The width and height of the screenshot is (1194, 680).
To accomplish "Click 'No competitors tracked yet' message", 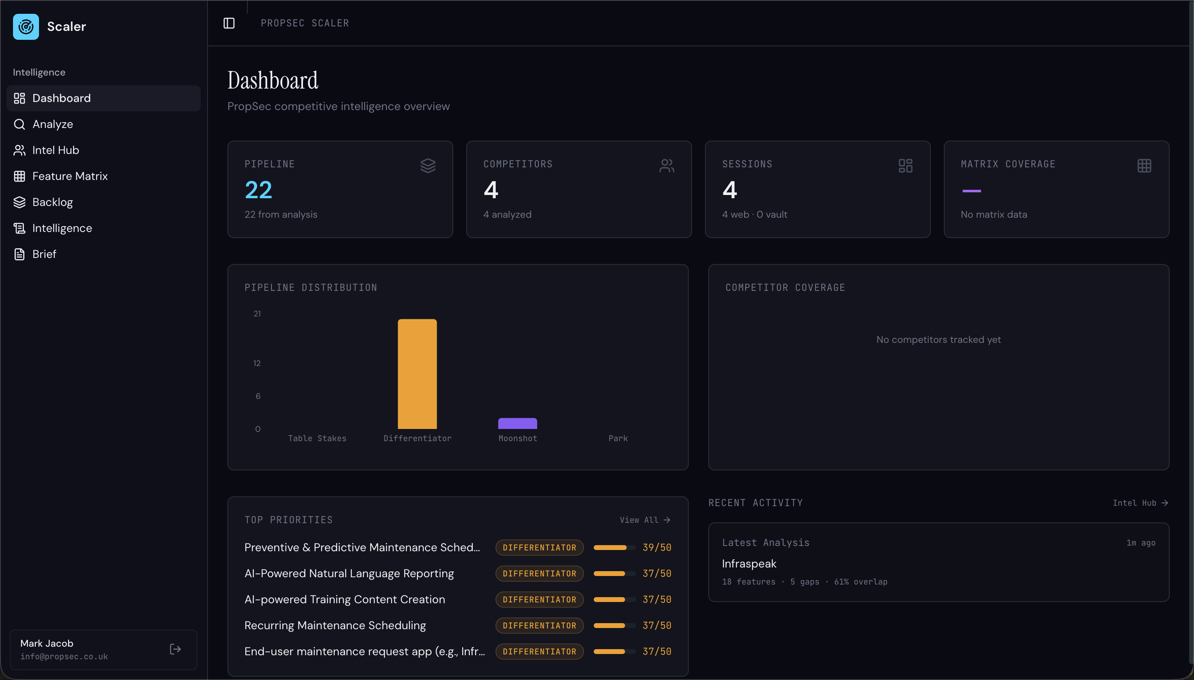I will click(938, 340).
